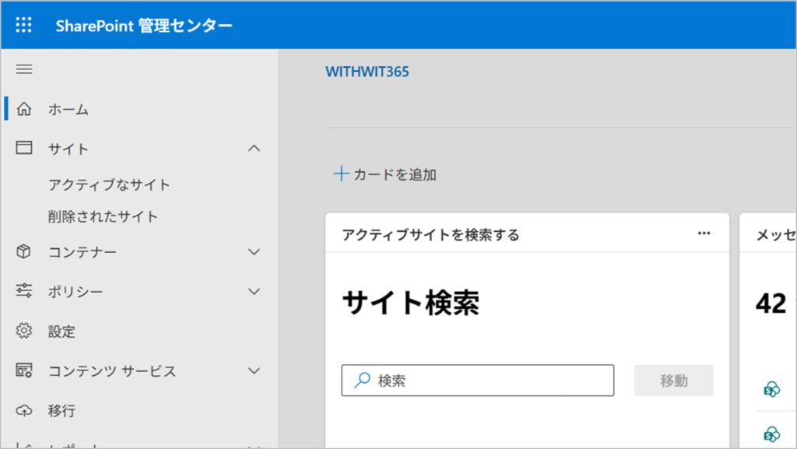Open the first SharePoint message icon
Screen dimensions: 797x449
[x=771, y=390]
